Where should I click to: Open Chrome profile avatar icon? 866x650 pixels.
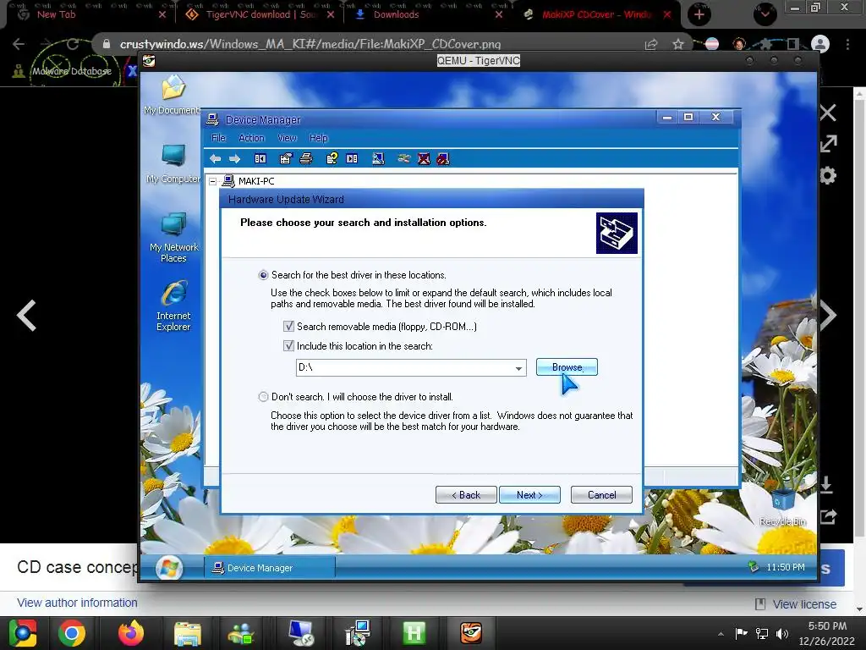tap(820, 44)
